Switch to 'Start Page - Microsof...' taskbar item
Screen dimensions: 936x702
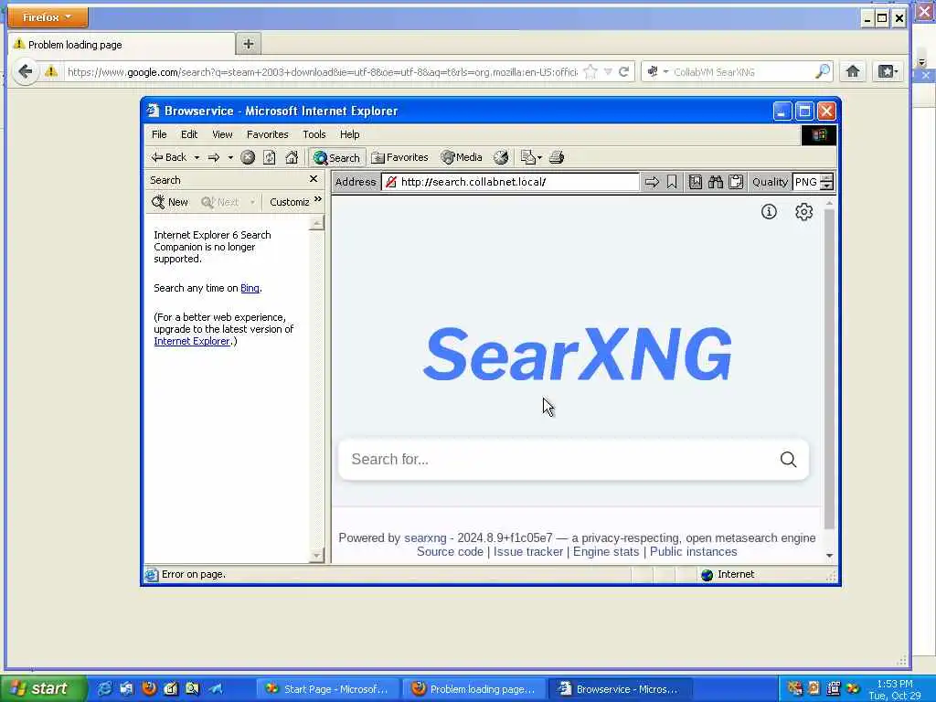coord(328,689)
